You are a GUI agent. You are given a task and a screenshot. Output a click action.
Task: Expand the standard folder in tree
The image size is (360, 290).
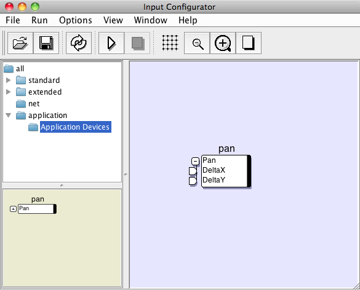9,80
